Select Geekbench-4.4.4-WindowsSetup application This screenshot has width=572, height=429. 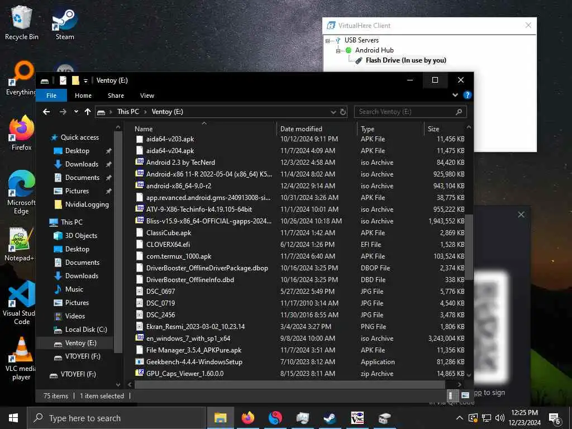coord(194,362)
